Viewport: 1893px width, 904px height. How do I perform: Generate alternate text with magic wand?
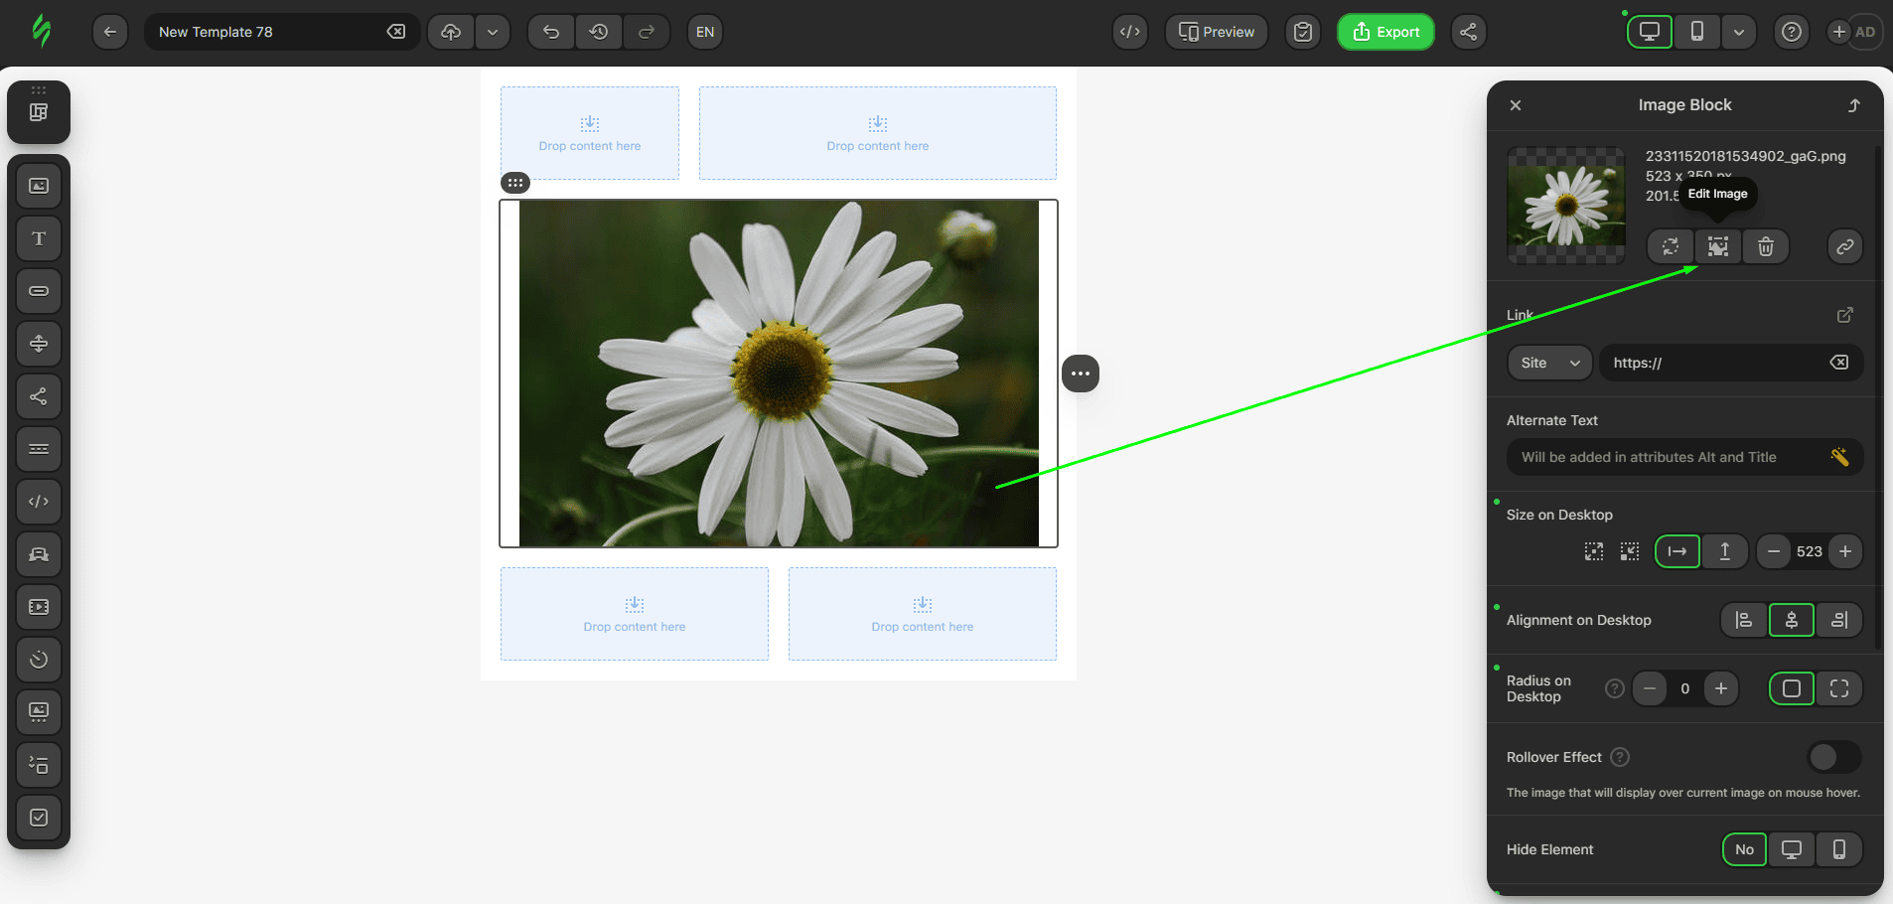(1838, 457)
